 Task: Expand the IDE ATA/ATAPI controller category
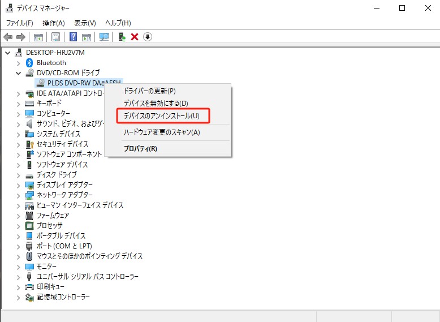pos(19,93)
